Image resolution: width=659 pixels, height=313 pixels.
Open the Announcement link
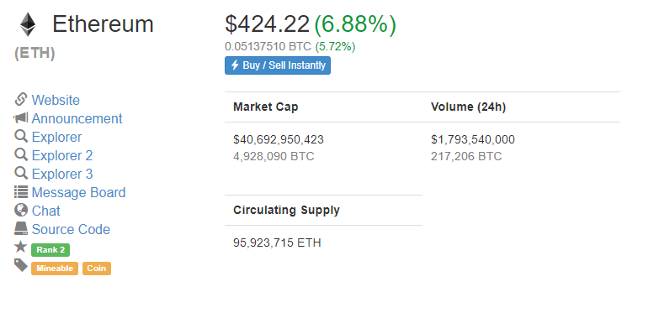point(77,118)
